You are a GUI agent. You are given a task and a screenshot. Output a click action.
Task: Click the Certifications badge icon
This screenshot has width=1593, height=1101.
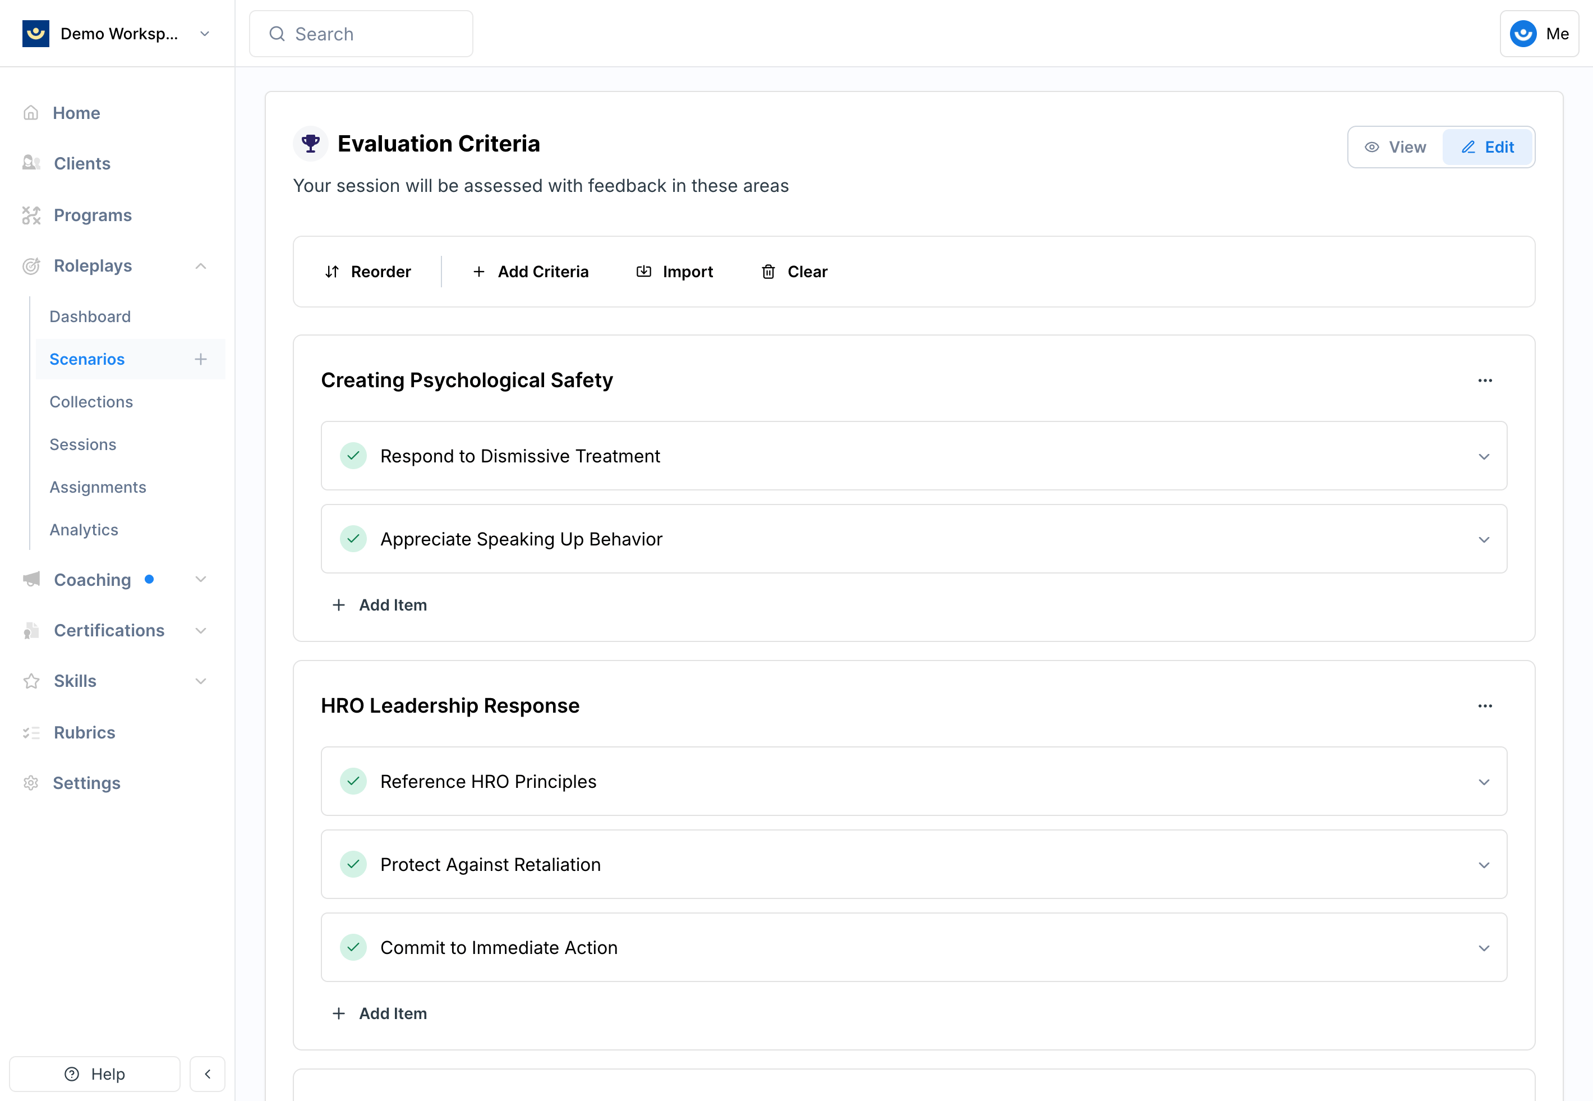click(31, 630)
